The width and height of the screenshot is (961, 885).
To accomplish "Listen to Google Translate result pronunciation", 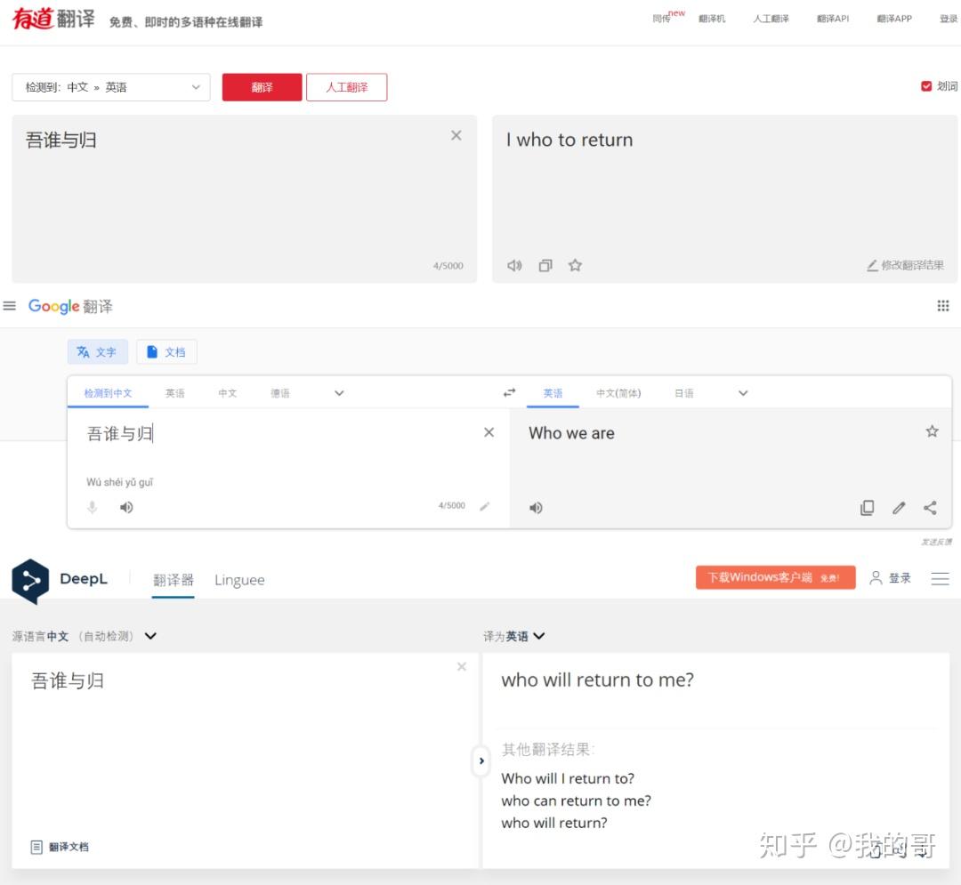I will 535,507.
